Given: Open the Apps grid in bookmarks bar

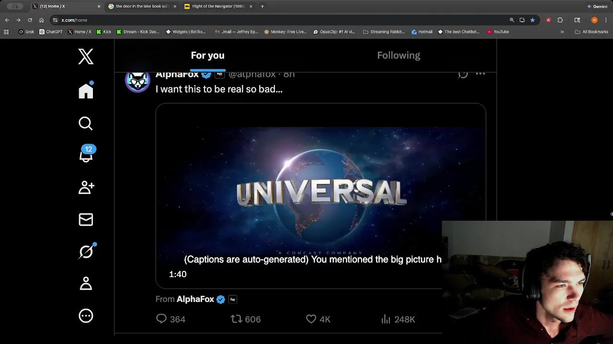Looking at the screenshot, I should coord(6,32).
